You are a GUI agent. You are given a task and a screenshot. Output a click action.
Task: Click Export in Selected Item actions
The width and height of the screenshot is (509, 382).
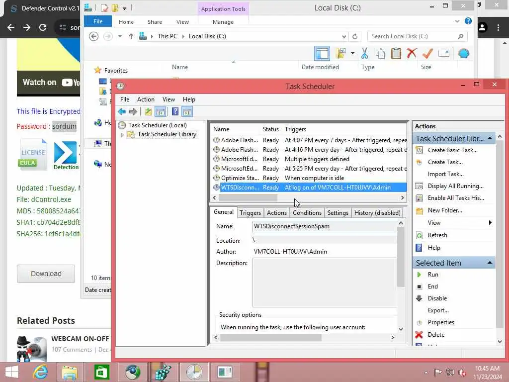click(438, 310)
